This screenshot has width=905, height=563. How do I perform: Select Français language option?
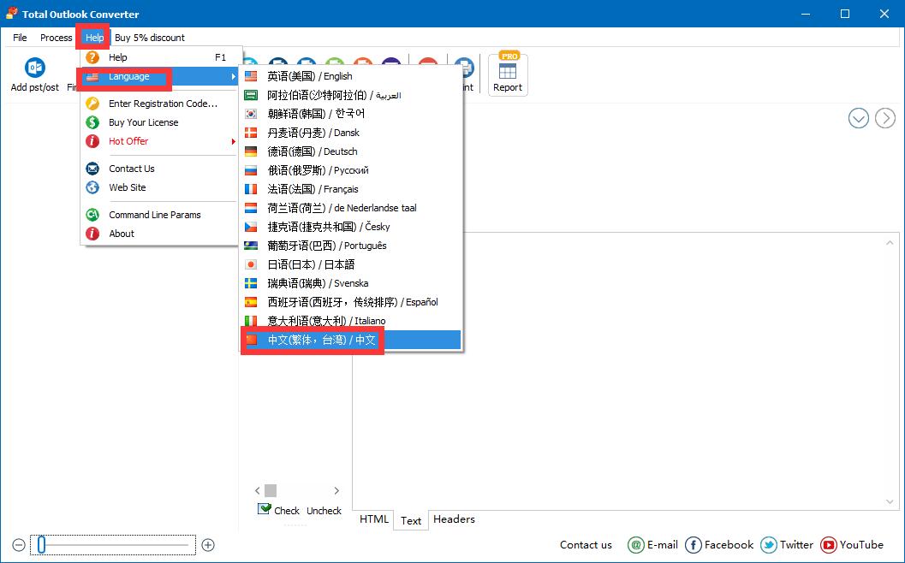click(351, 189)
